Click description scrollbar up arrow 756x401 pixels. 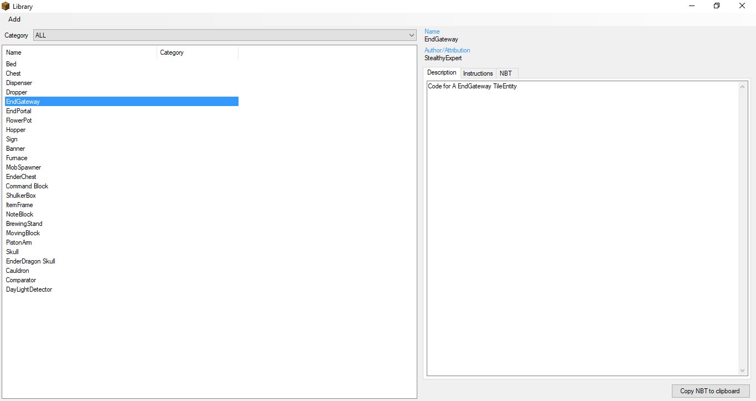743,87
